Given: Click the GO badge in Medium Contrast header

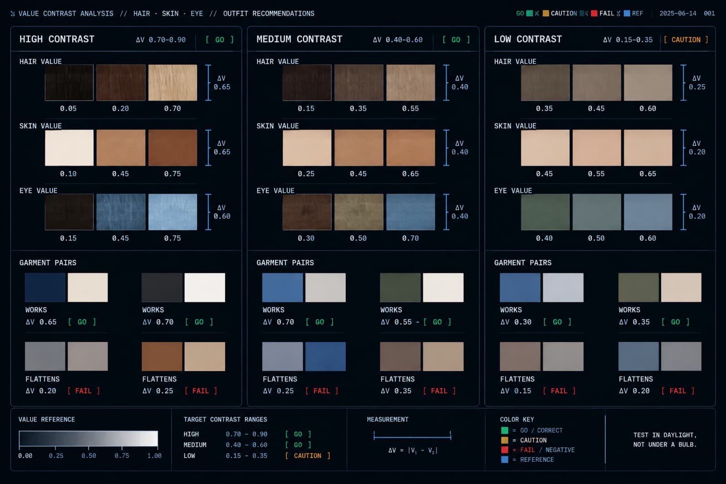Looking at the screenshot, I should (456, 39).
